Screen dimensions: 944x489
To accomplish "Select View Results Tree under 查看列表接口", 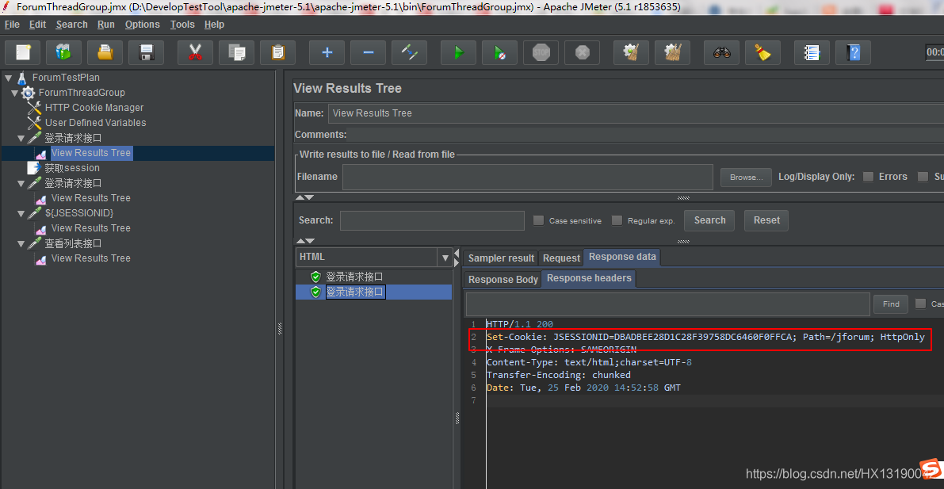I will click(x=91, y=258).
